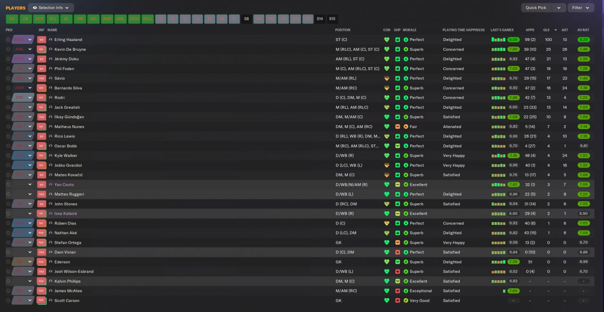Viewport: 604px width, 312px height.
Task: Open Dani Vivian's position selection dropdown
Action: point(23,252)
